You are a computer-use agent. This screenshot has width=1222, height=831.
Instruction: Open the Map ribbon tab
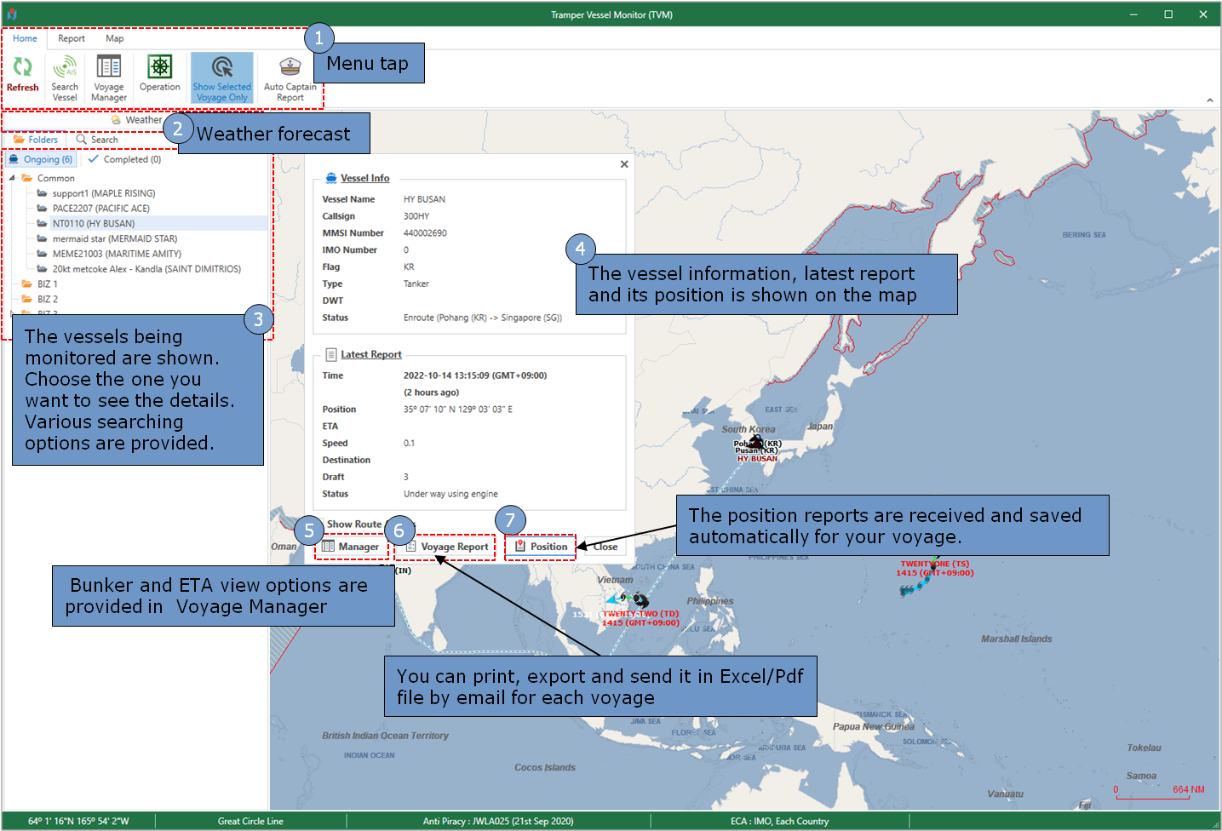(115, 38)
